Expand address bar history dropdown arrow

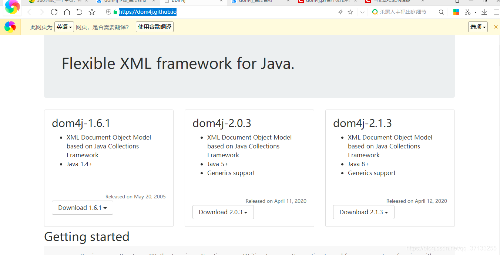[362, 12]
